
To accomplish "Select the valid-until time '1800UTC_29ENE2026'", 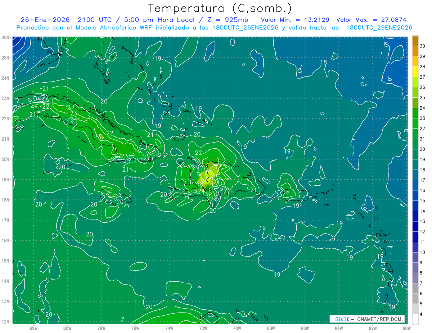I will click(x=379, y=28).
